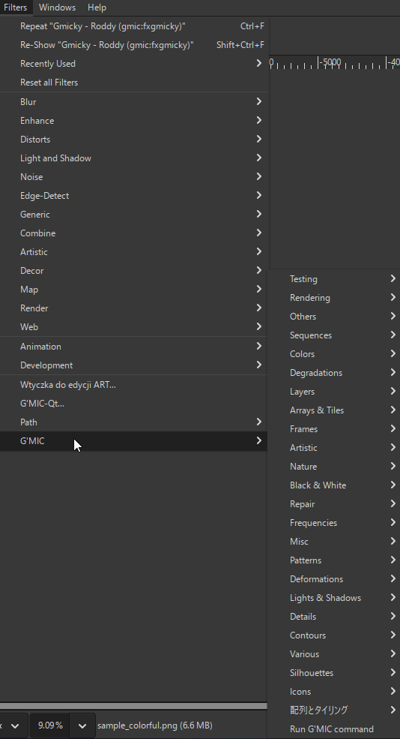Open the Noise filters submenu
The width and height of the screenshot is (400, 739).
tap(133, 177)
